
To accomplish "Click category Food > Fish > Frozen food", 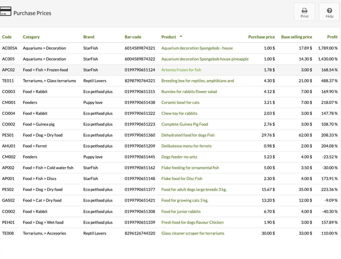I will (45, 70).
